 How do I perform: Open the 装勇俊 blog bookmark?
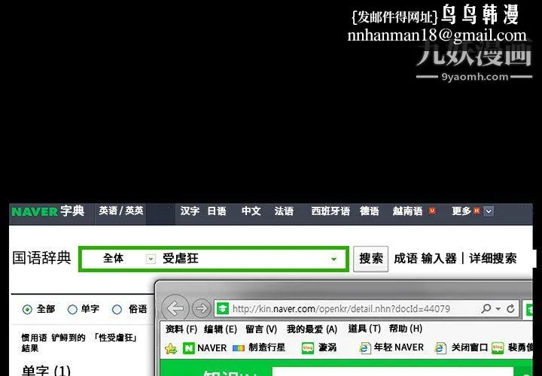click(x=513, y=347)
